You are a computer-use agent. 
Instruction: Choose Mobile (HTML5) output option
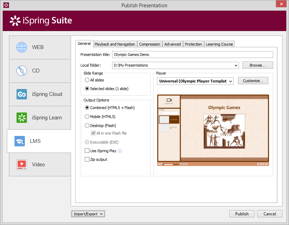[87, 117]
